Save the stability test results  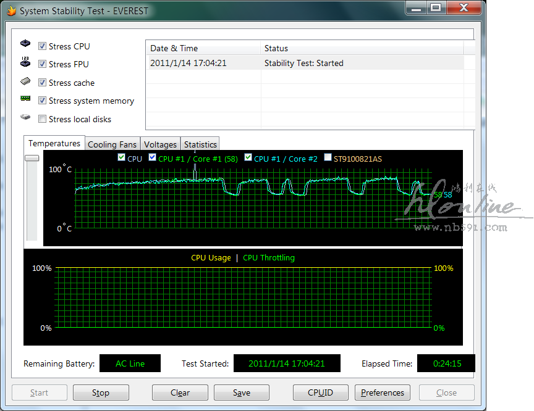242,392
